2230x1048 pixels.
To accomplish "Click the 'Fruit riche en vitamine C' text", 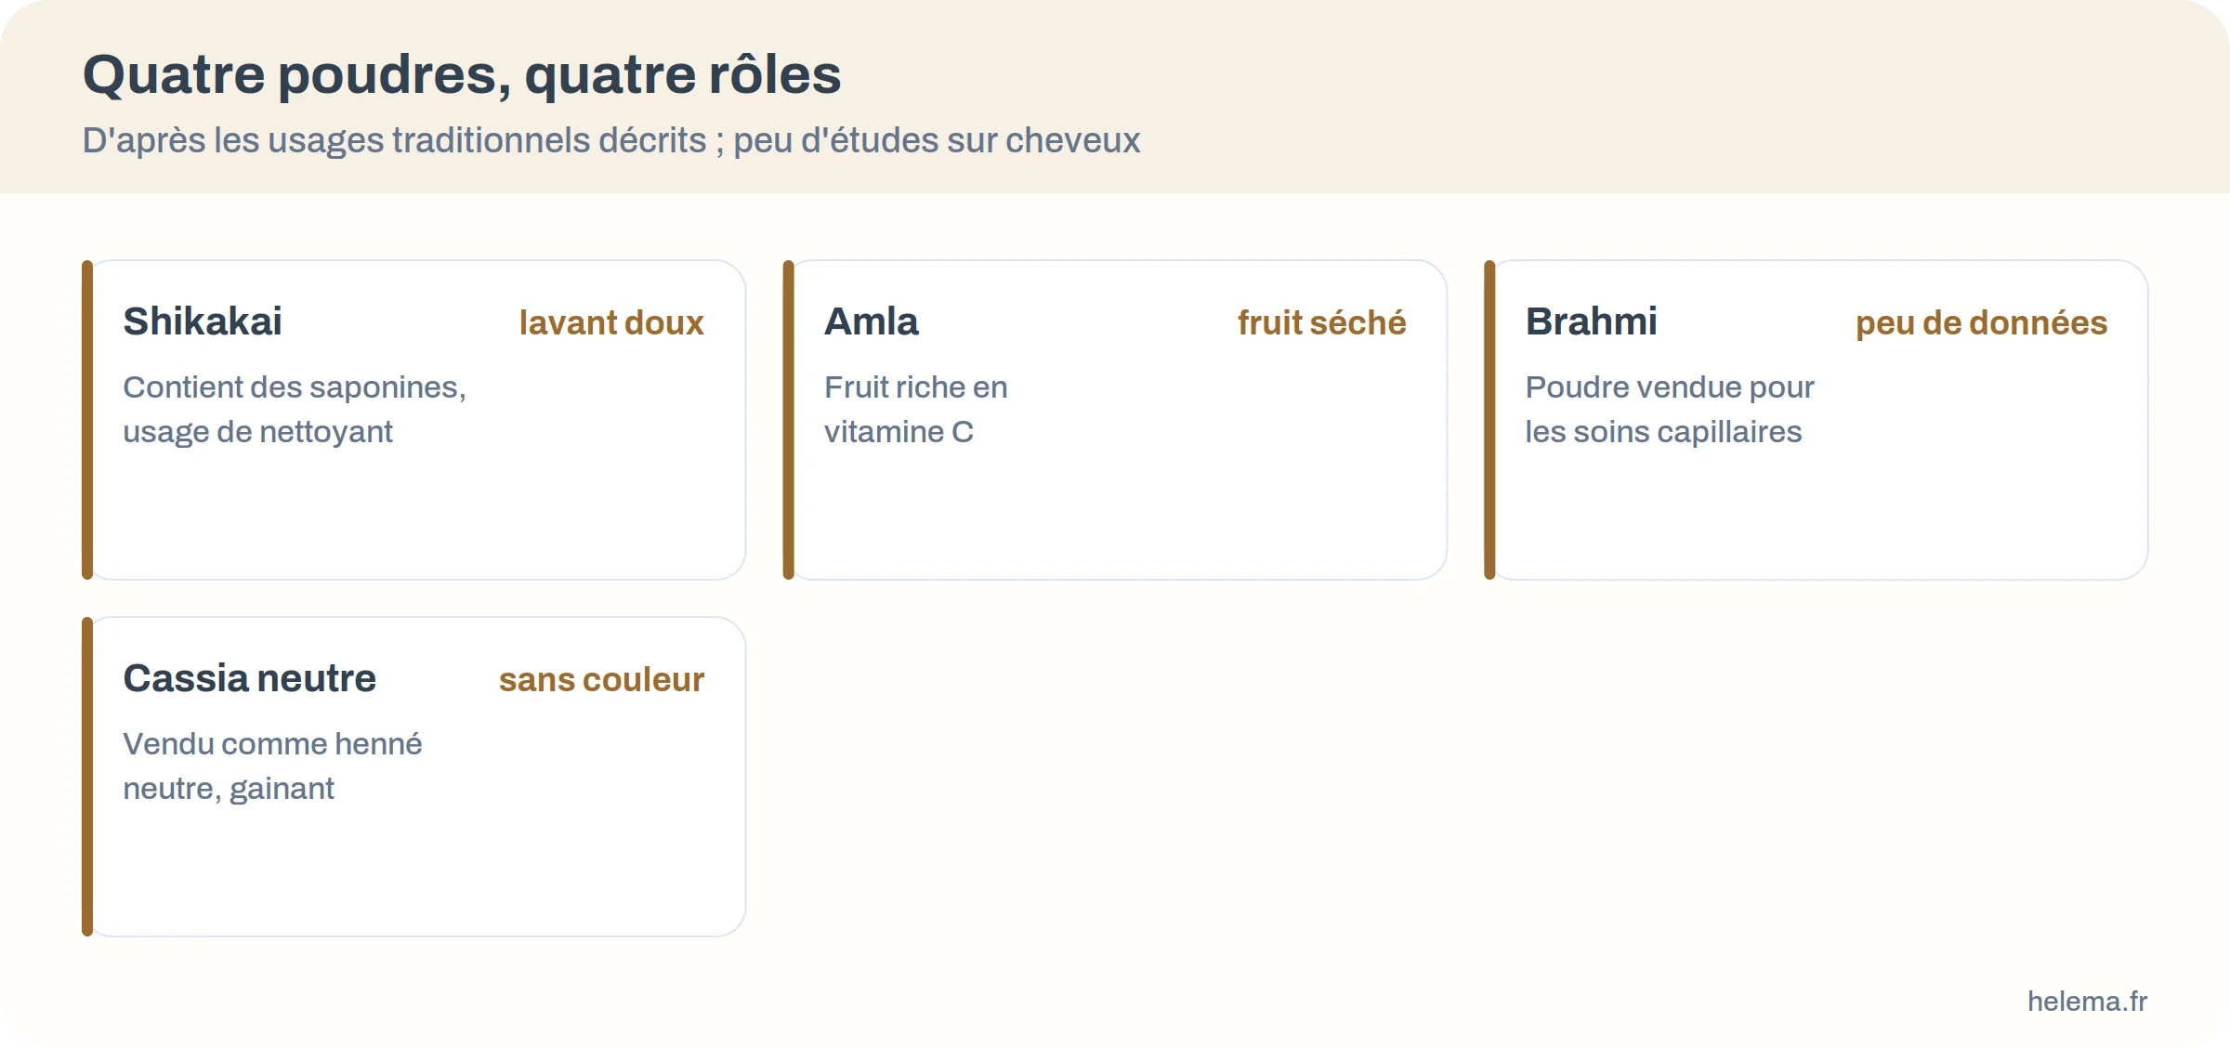I will (916, 409).
